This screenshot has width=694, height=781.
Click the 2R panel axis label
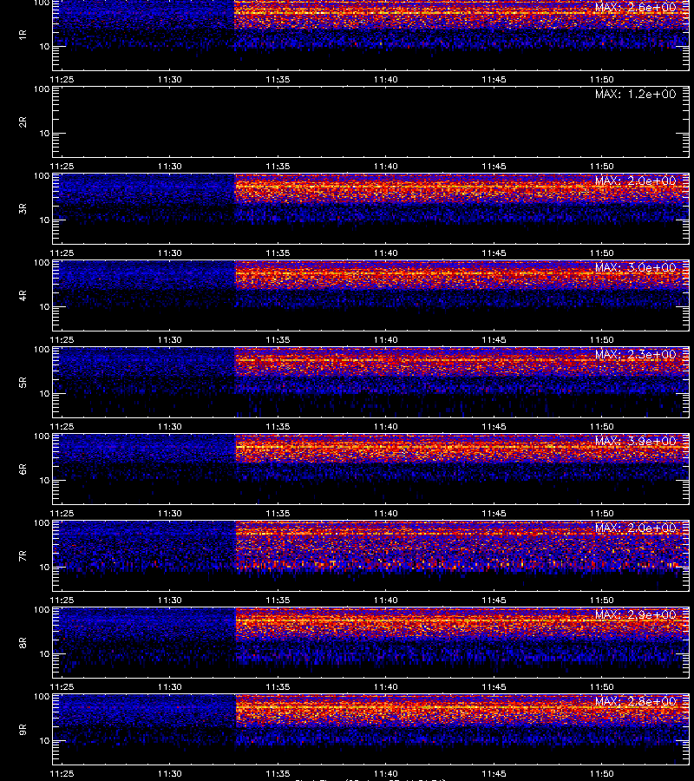(23, 122)
